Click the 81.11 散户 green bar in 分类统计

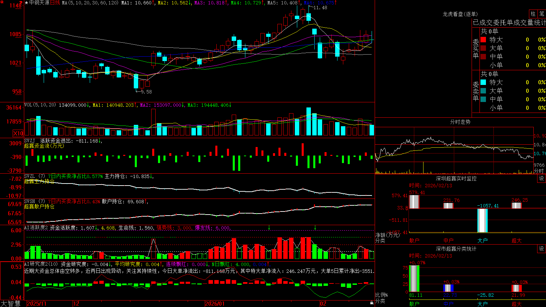414,278
